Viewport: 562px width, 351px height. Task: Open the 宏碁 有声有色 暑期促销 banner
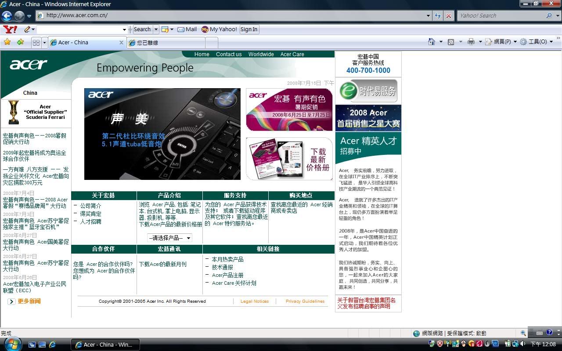(x=289, y=109)
